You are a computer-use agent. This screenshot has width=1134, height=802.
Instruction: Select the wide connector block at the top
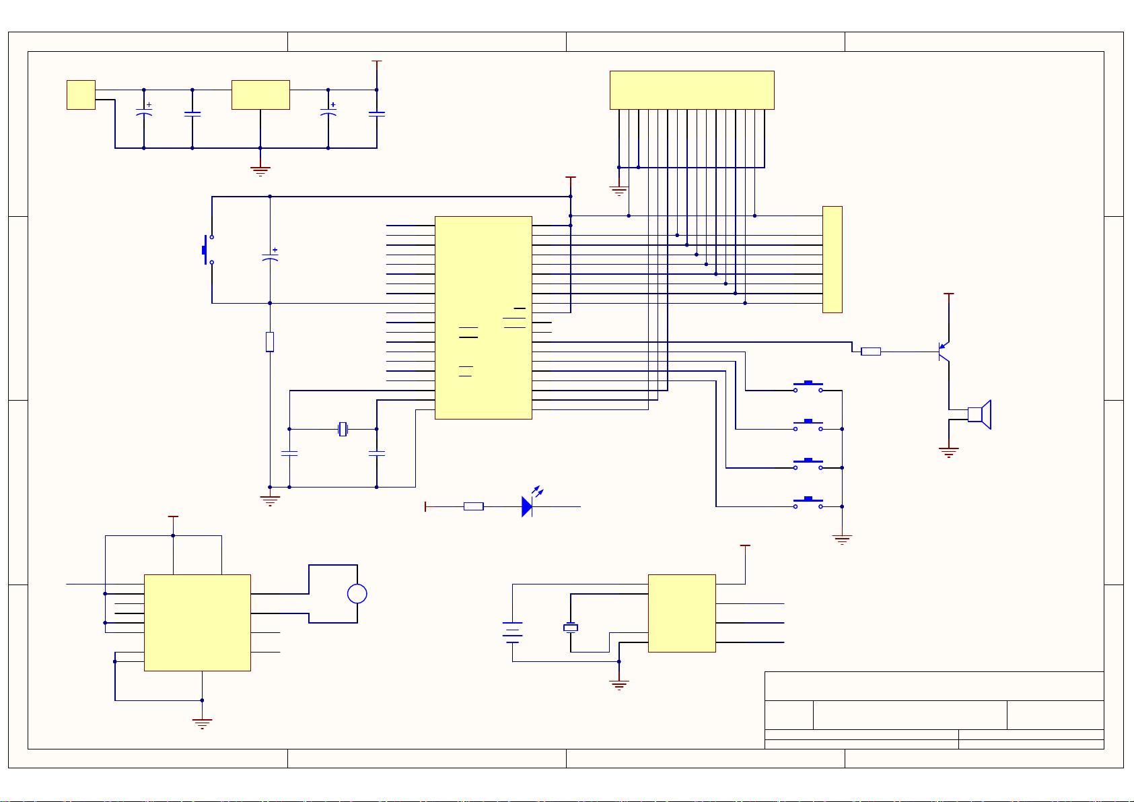click(692, 90)
